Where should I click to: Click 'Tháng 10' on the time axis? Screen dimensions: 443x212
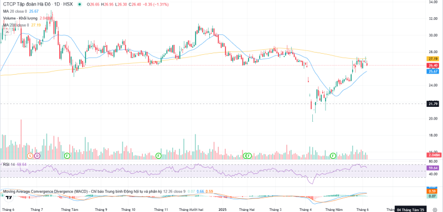coord(128,210)
